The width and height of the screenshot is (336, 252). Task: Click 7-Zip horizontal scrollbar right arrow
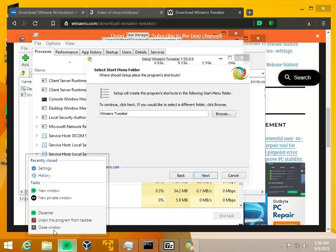click(x=262, y=192)
